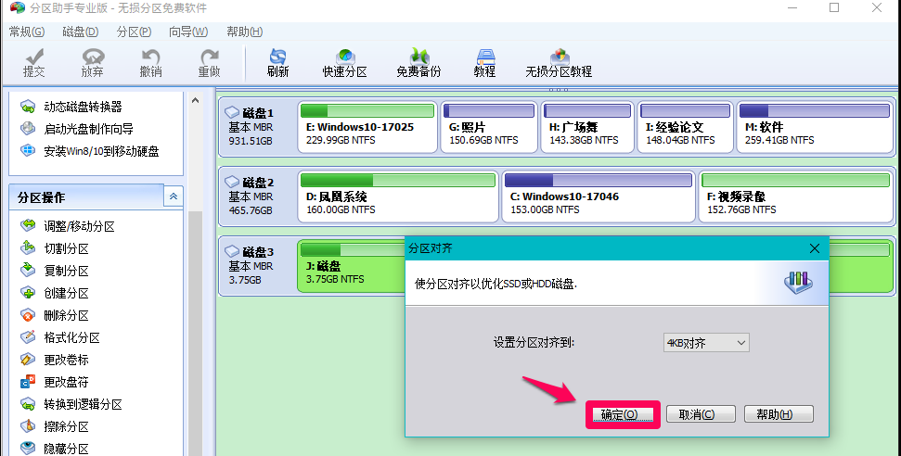Select 调整/移动分区 in the sidebar
Image resolution: width=901 pixels, height=456 pixels.
(79, 226)
